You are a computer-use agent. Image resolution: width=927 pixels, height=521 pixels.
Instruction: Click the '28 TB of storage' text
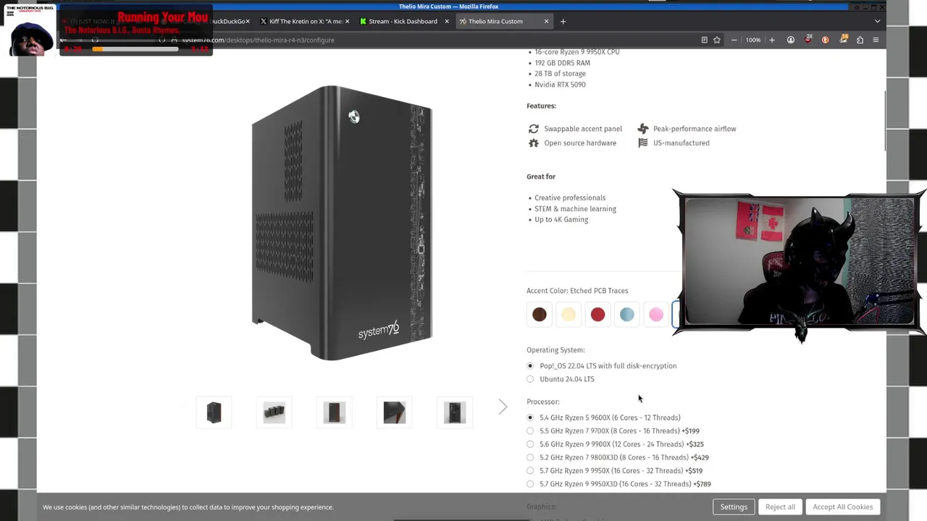tap(560, 74)
